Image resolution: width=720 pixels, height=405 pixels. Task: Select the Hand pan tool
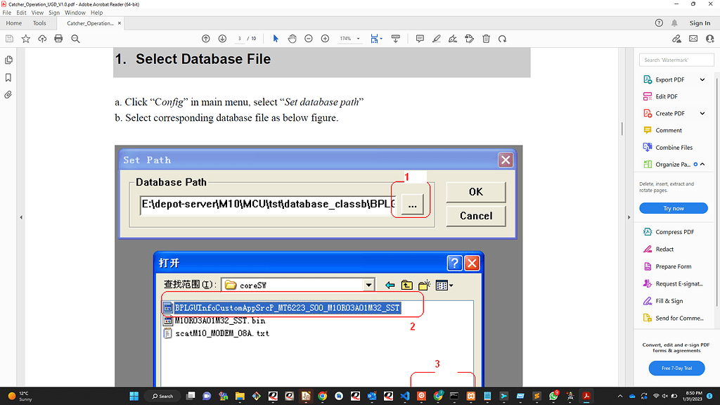point(292,39)
